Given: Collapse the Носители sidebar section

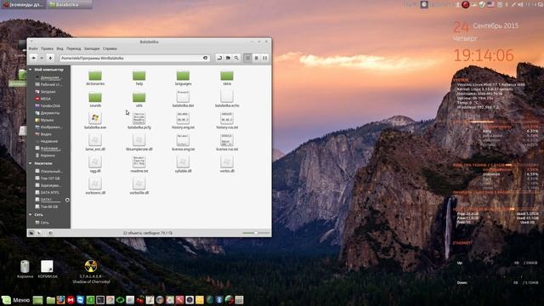Looking at the screenshot, I should click(31, 163).
